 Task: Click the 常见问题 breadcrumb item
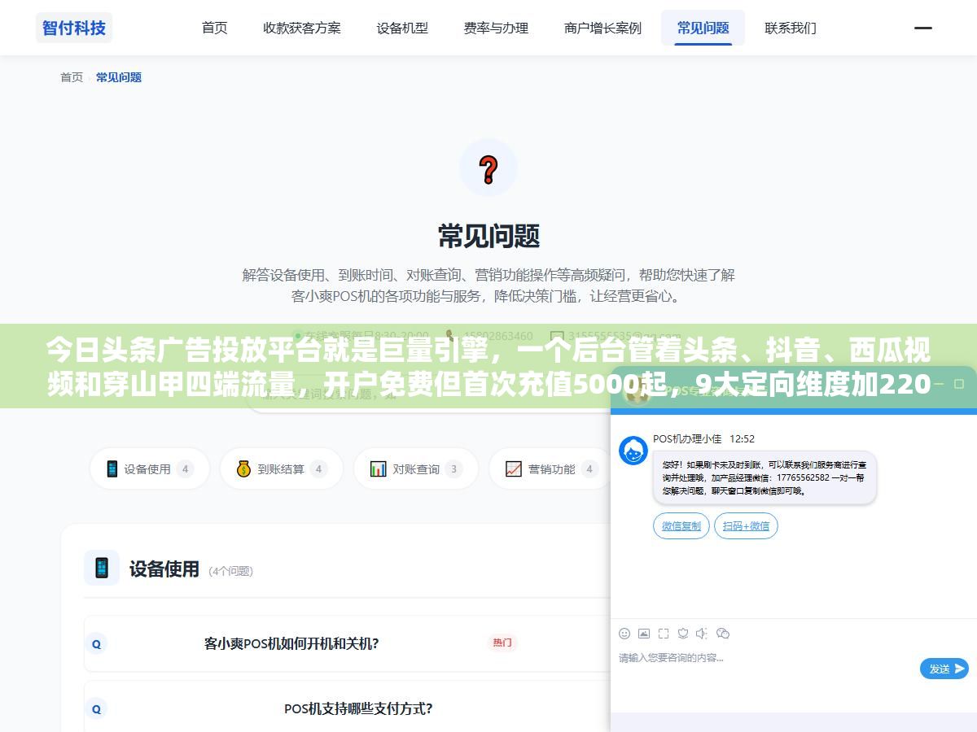(x=119, y=77)
